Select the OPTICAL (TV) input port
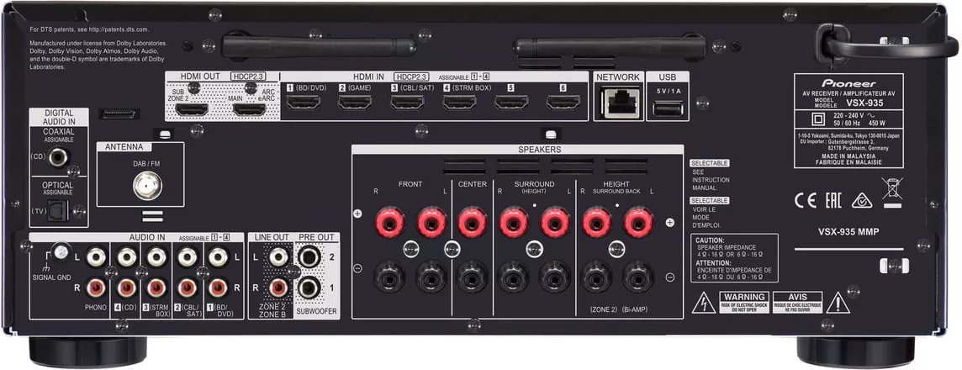Image resolution: width=962 pixels, height=370 pixels. pyautogui.click(x=58, y=213)
